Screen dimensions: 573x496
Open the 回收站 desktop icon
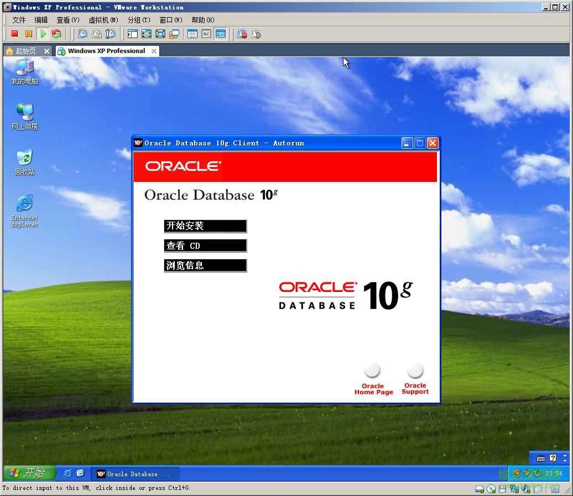pyautogui.click(x=24, y=162)
